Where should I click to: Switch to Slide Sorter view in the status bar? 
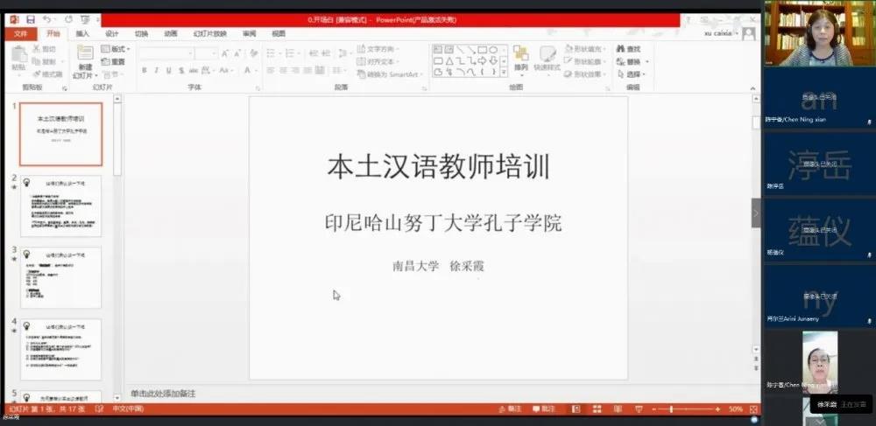point(597,409)
